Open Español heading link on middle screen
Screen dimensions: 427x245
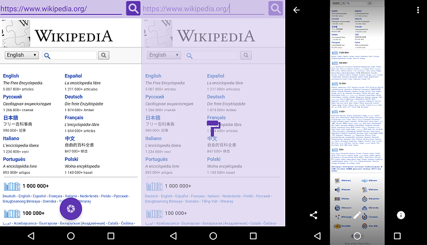pos(216,76)
